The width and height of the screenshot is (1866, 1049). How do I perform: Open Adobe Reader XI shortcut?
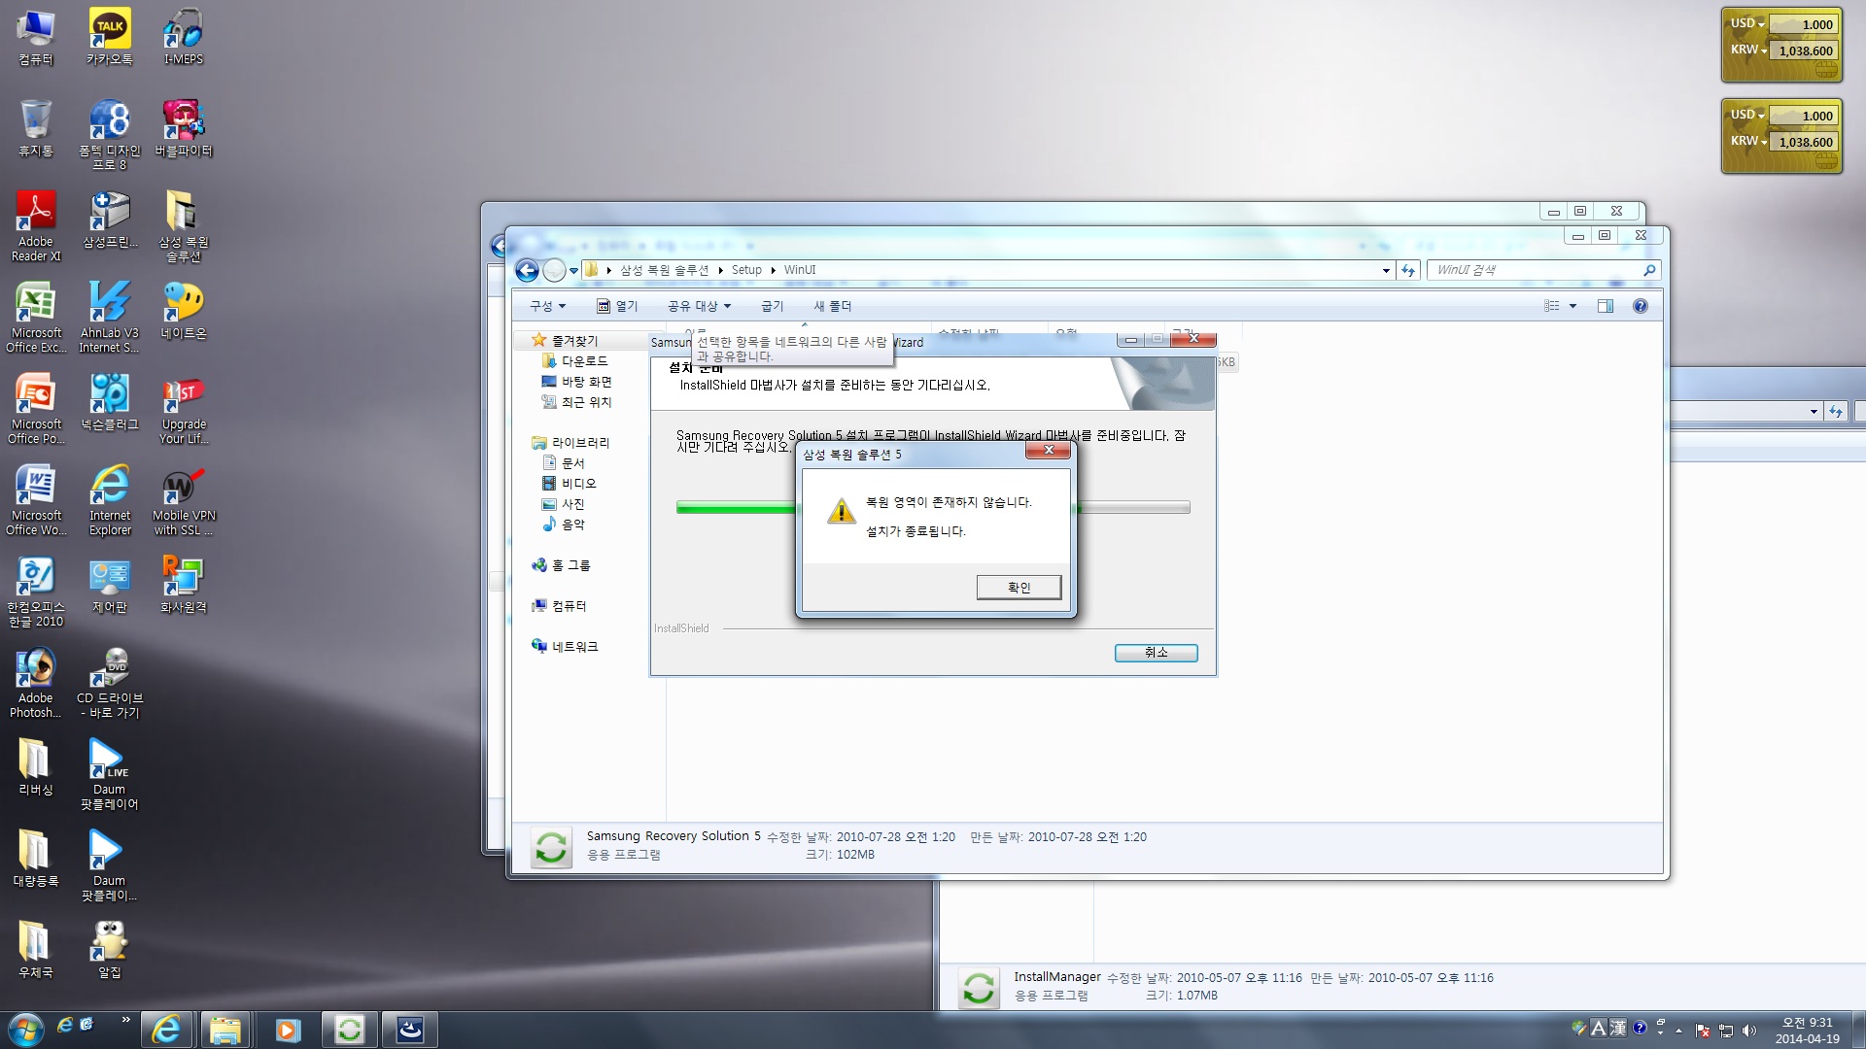[36, 226]
